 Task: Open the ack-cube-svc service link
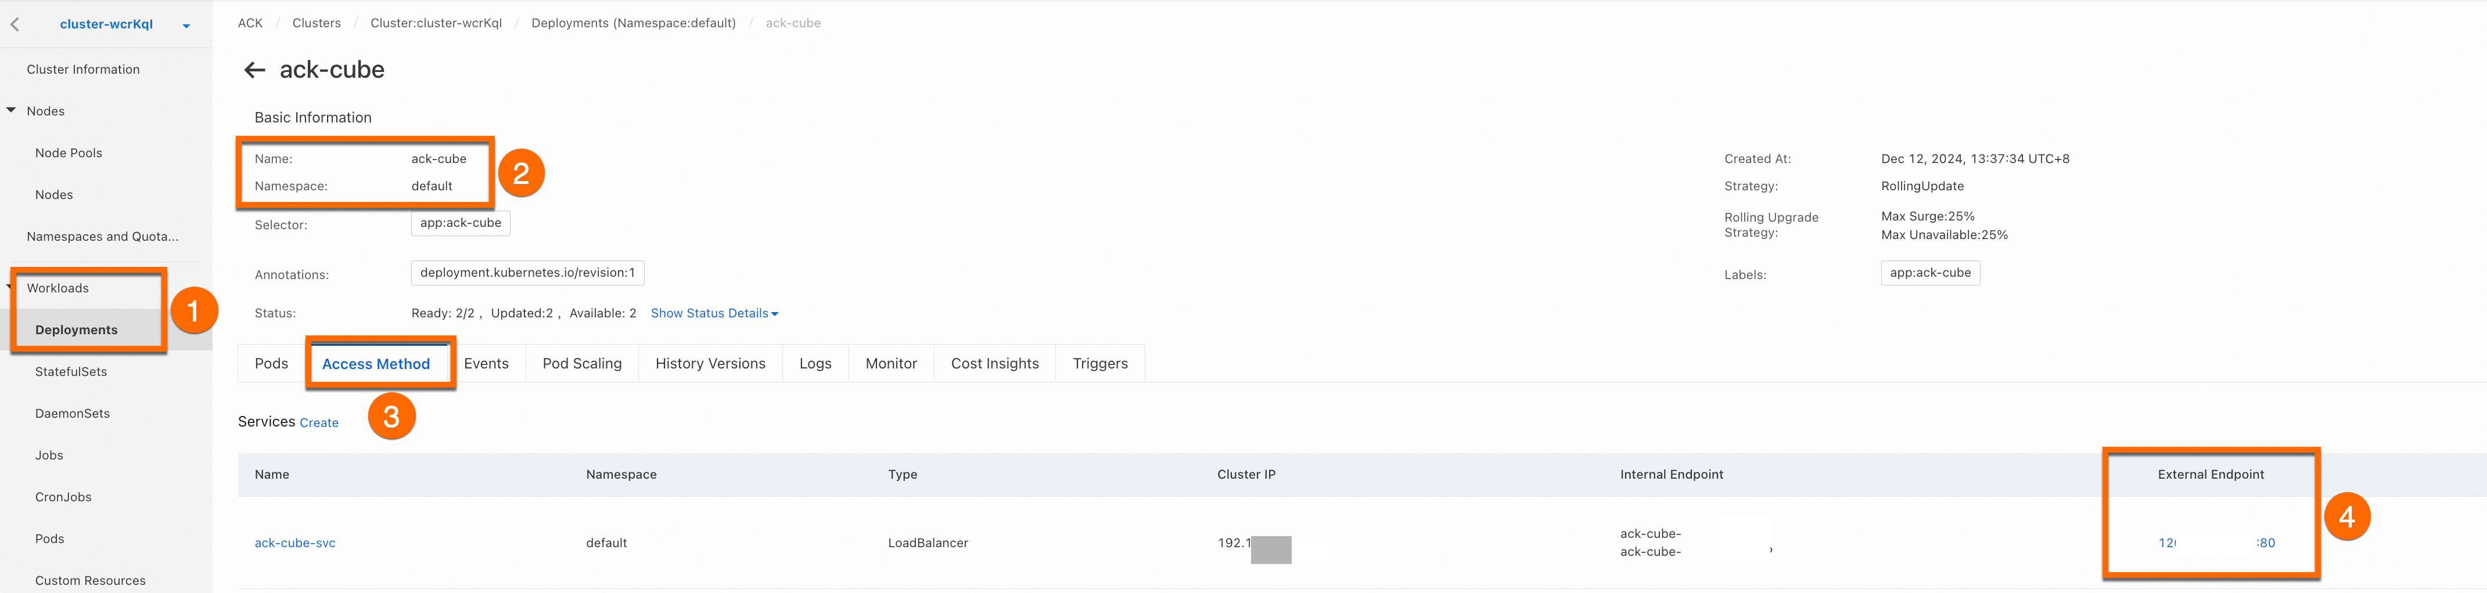pyautogui.click(x=296, y=543)
